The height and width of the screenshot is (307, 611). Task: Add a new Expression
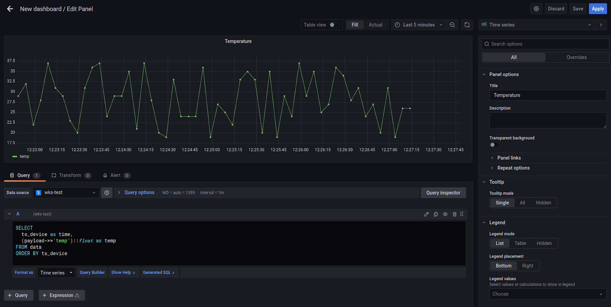tap(61, 296)
